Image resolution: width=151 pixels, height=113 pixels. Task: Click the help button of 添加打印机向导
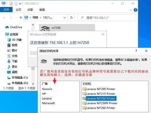coord(136,51)
